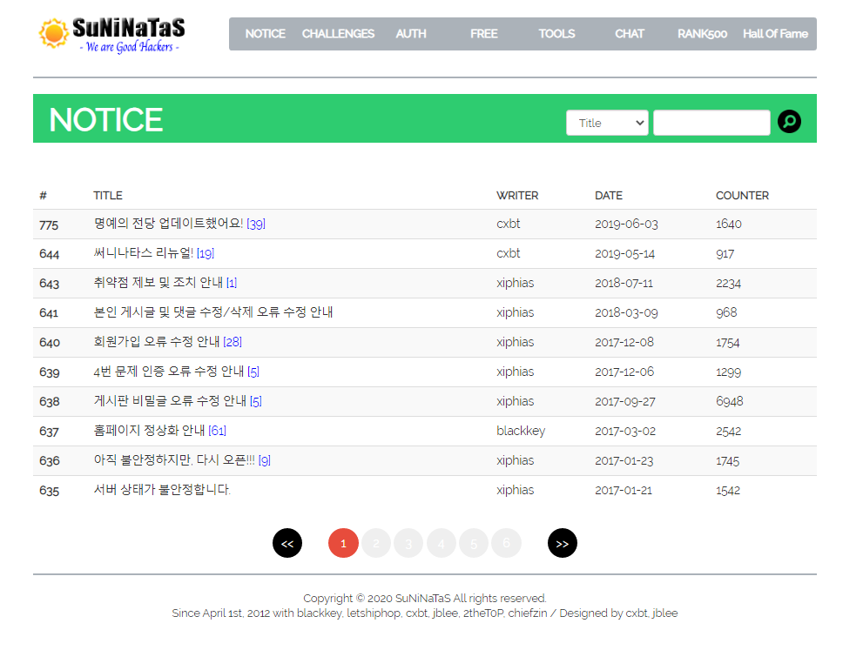The image size is (863, 650).
Task: Open notice 본인 게시글 및 댓글 수정/삭제 오류 수정 안내
Action: pos(213,312)
